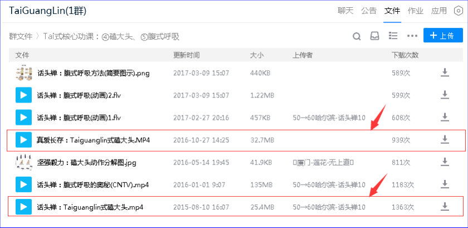The width and height of the screenshot is (468, 228).
Task: Click the 939次 download count
Action: point(401,140)
